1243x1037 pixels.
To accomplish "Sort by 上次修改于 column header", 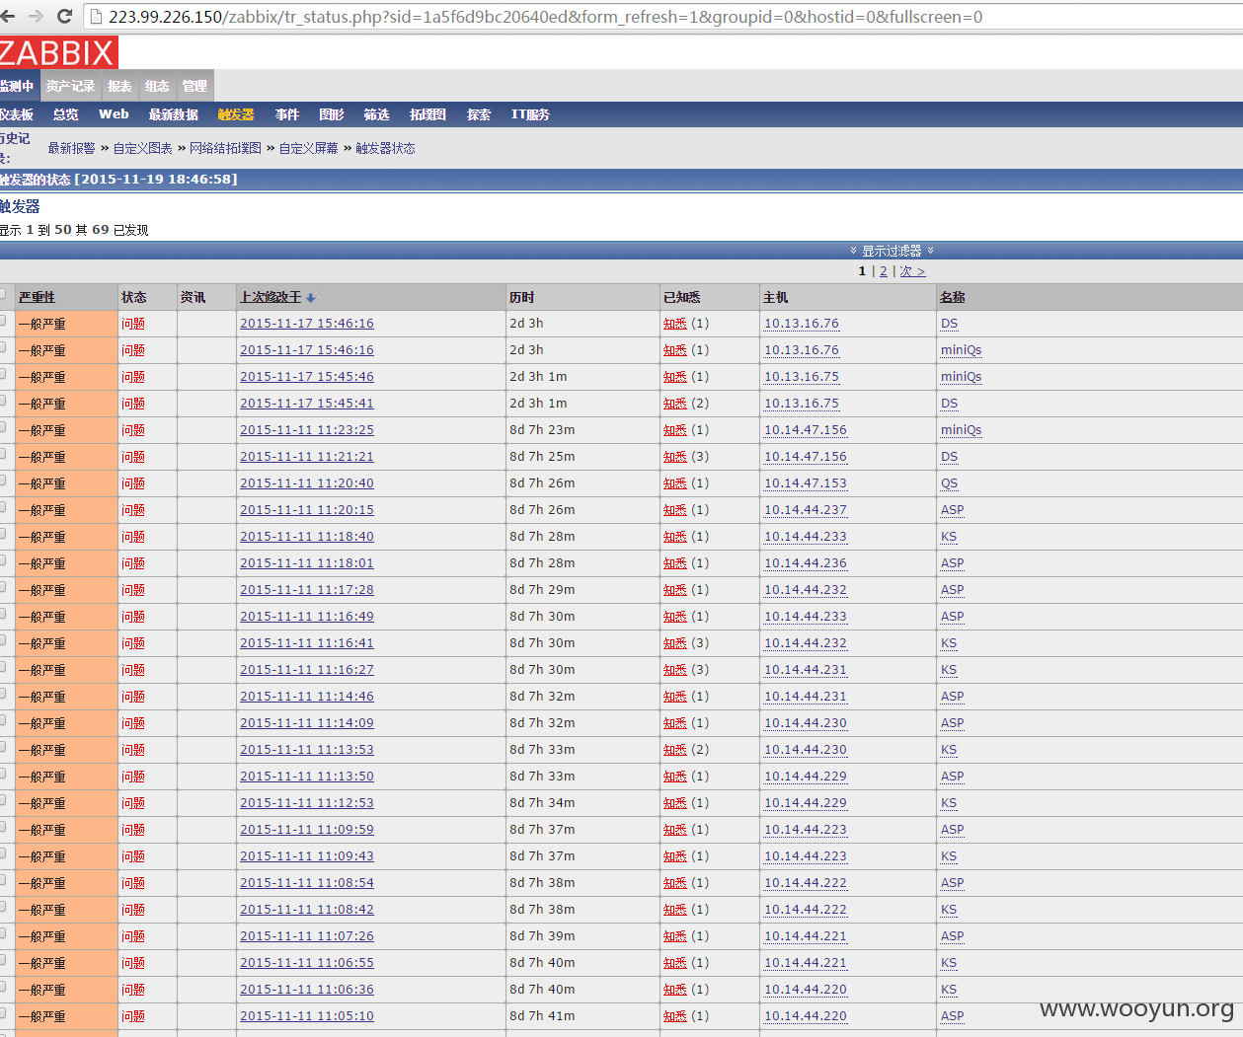I will point(271,297).
